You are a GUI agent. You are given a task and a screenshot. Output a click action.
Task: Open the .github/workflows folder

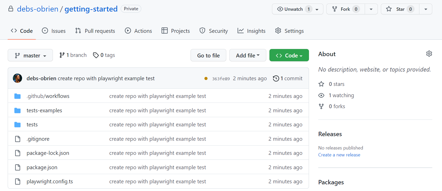(48, 96)
